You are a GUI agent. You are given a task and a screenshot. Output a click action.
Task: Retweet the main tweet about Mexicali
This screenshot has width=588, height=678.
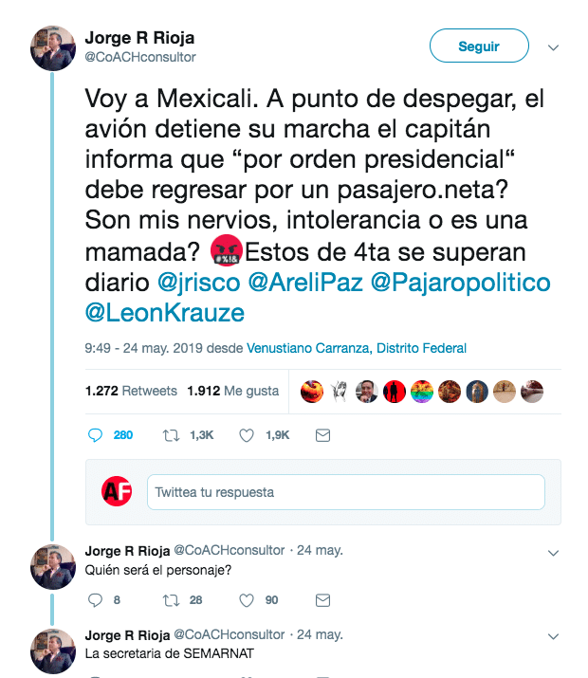tap(171, 435)
